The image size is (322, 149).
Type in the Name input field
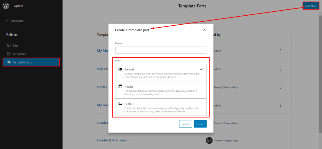pos(161,50)
